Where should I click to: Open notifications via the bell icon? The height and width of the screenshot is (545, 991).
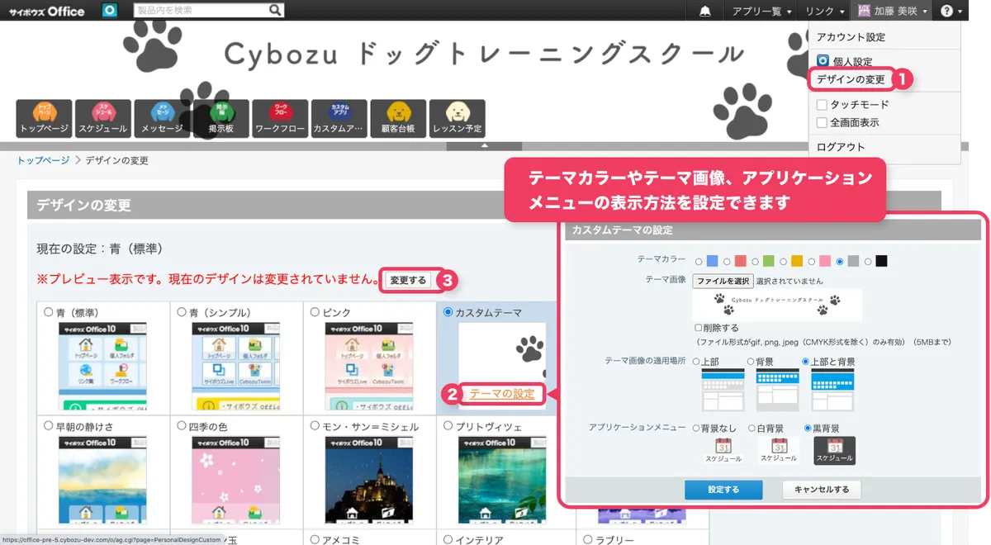point(705,11)
